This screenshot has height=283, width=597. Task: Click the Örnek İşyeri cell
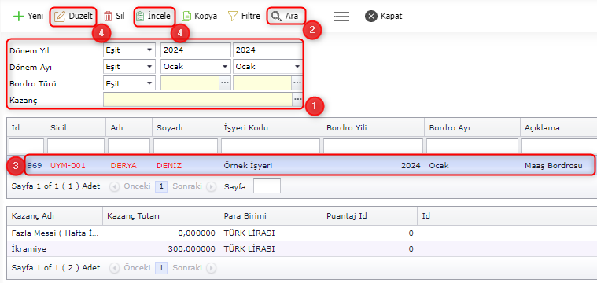(271, 166)
